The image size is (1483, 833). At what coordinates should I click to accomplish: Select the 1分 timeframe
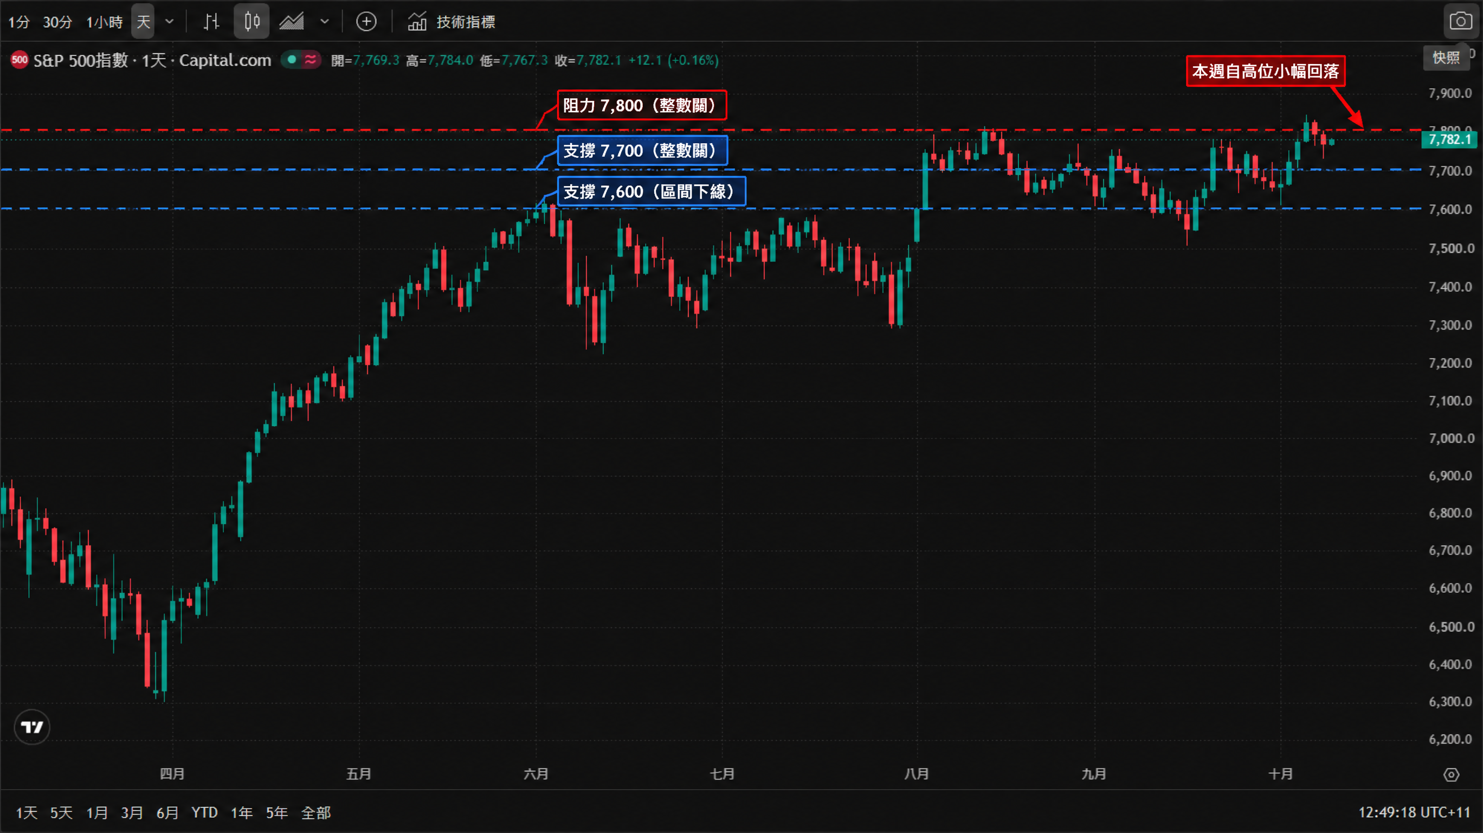coord(18,22)
